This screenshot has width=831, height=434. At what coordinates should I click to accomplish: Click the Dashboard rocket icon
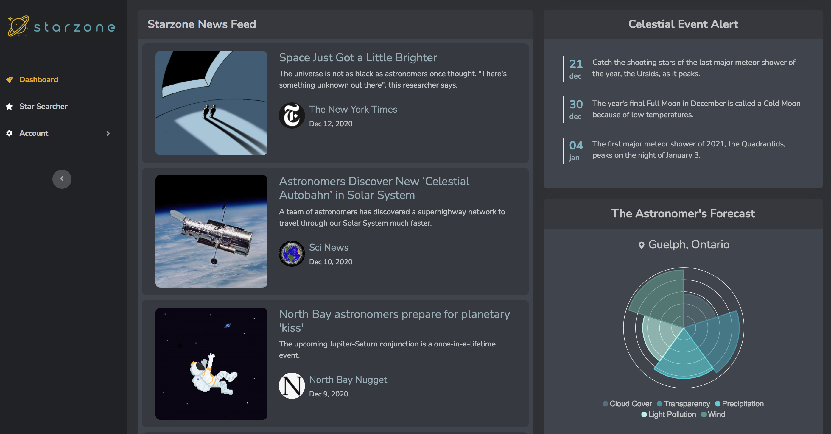coord(9,80)
